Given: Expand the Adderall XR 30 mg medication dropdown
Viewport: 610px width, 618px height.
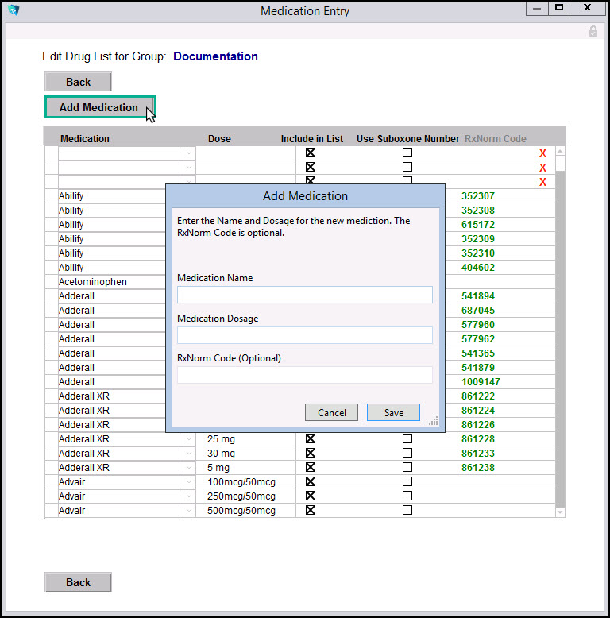Looking at the screenshot, I should 188,453.
